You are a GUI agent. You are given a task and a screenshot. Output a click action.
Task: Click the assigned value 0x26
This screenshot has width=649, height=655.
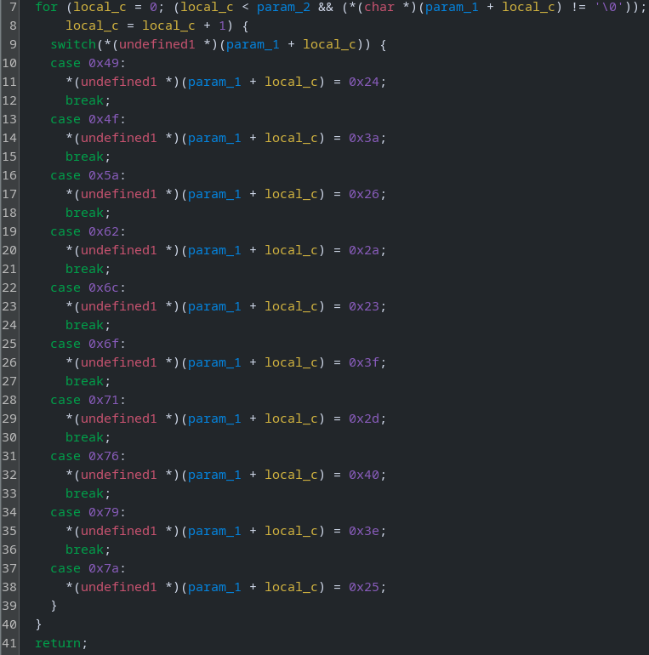(x=364, y=194)
